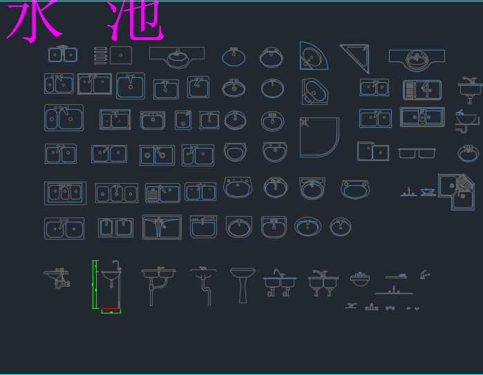483x375 pixels.
Task: Select the top-left double-bowl sink block
Action: point(63,54)
